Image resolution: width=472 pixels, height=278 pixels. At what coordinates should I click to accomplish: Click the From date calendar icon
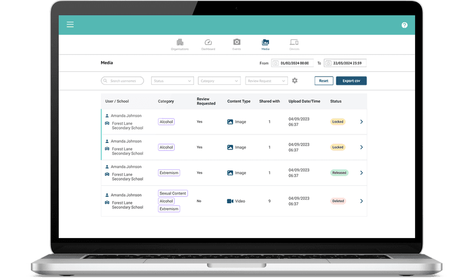(275, 63)
